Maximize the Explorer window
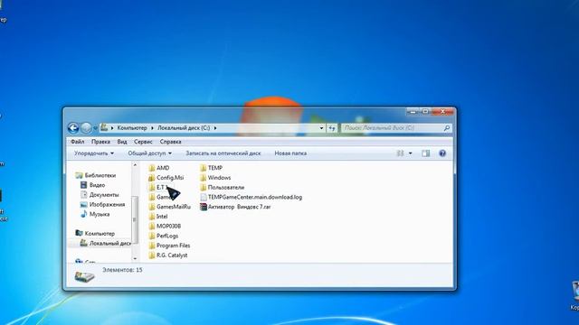Image resolution: width=579 pixels, height=325 pixels. click(426, 111)
